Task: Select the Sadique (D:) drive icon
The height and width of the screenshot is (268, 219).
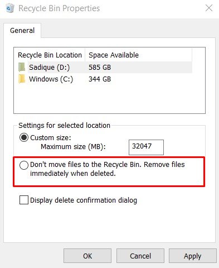Action: coord(22,67)
